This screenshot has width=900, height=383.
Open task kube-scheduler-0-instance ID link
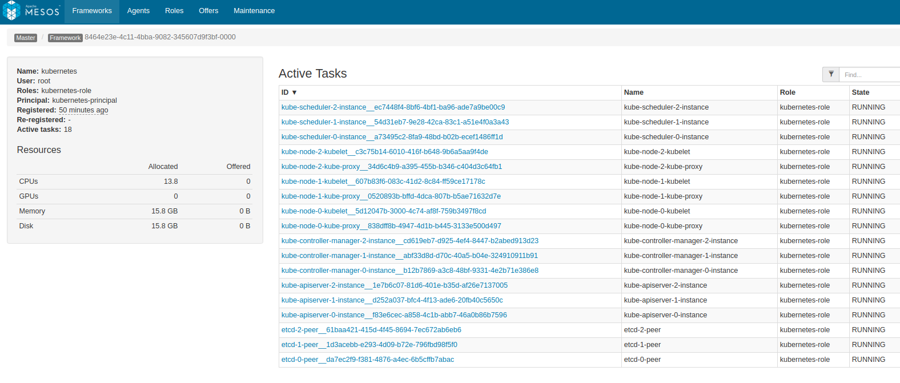click(392, 137)
